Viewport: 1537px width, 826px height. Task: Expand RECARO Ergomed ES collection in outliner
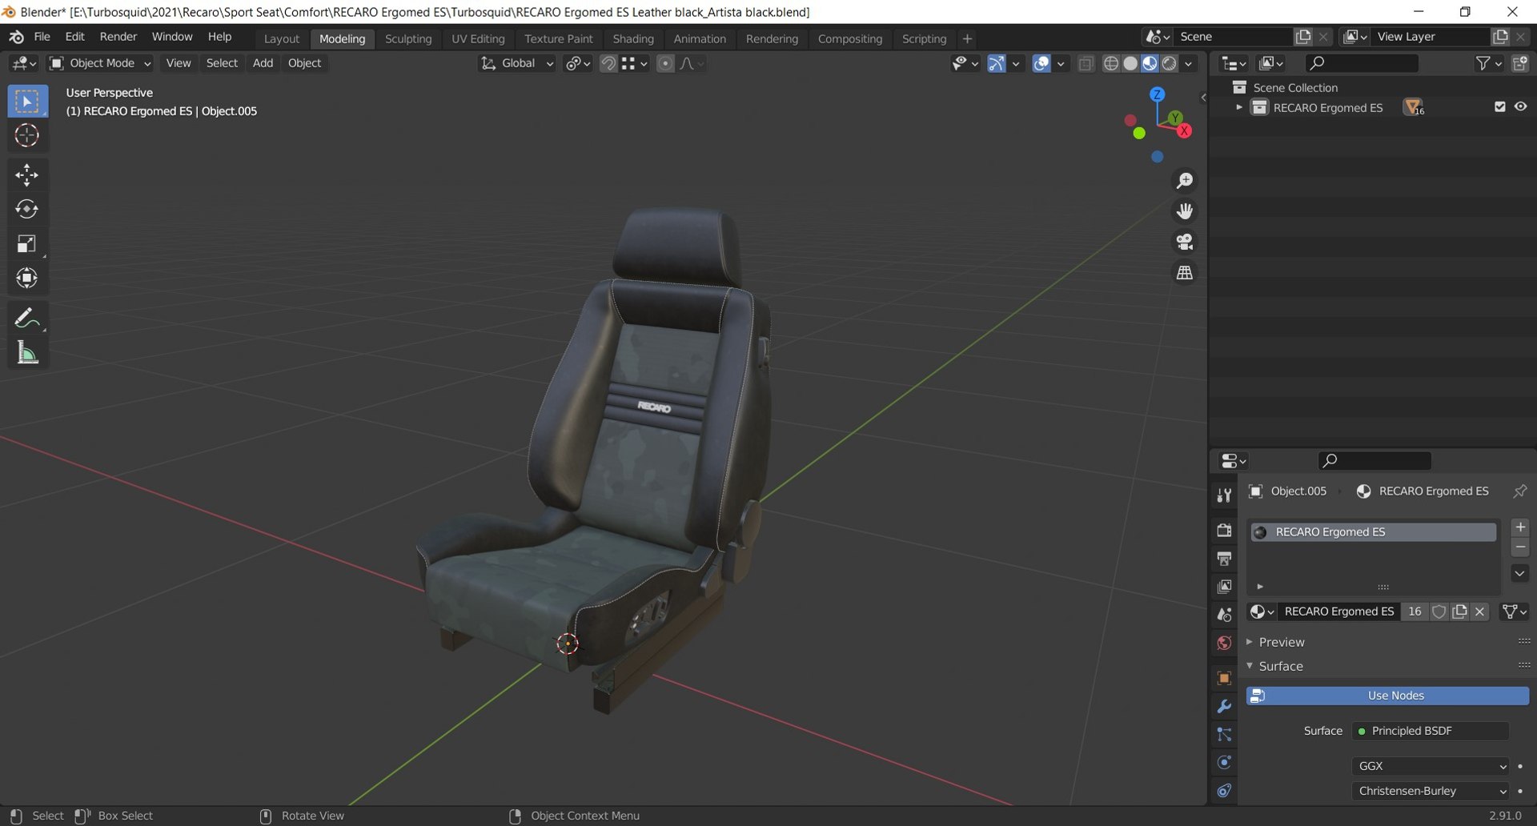[x=1239, y=107]
